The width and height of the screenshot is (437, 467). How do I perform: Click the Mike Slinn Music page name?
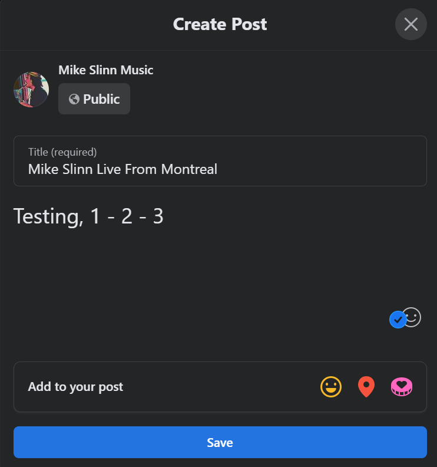(105, 70)
